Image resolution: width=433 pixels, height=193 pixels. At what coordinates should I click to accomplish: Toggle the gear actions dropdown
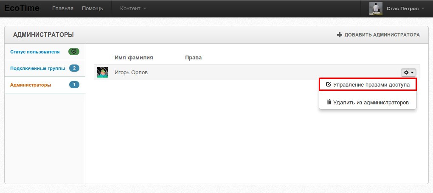[409, 73]
